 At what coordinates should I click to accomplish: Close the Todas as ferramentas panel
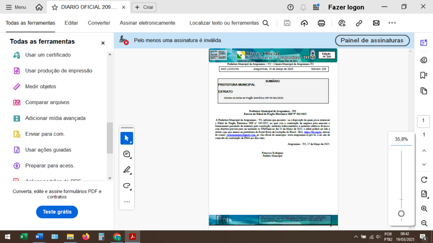[x=103, y=43]
